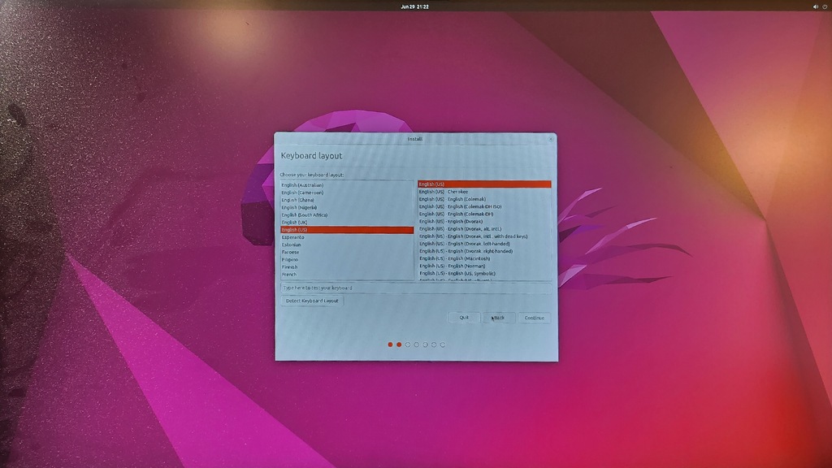
Task: Select English (Dvorak, right-handed) variant
Action: tap(484, 251)
